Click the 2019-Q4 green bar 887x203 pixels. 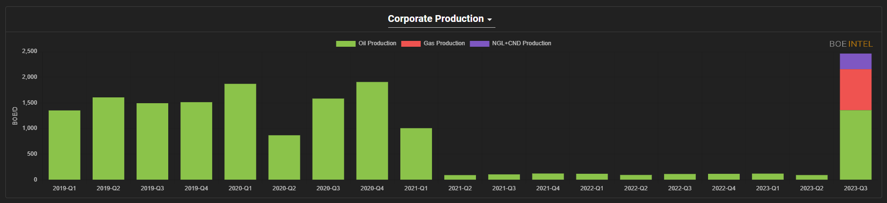(x=197, y=141)
